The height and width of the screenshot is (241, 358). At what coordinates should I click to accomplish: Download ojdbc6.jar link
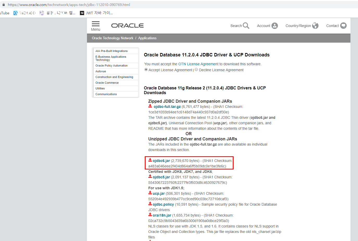click(161, 161)
